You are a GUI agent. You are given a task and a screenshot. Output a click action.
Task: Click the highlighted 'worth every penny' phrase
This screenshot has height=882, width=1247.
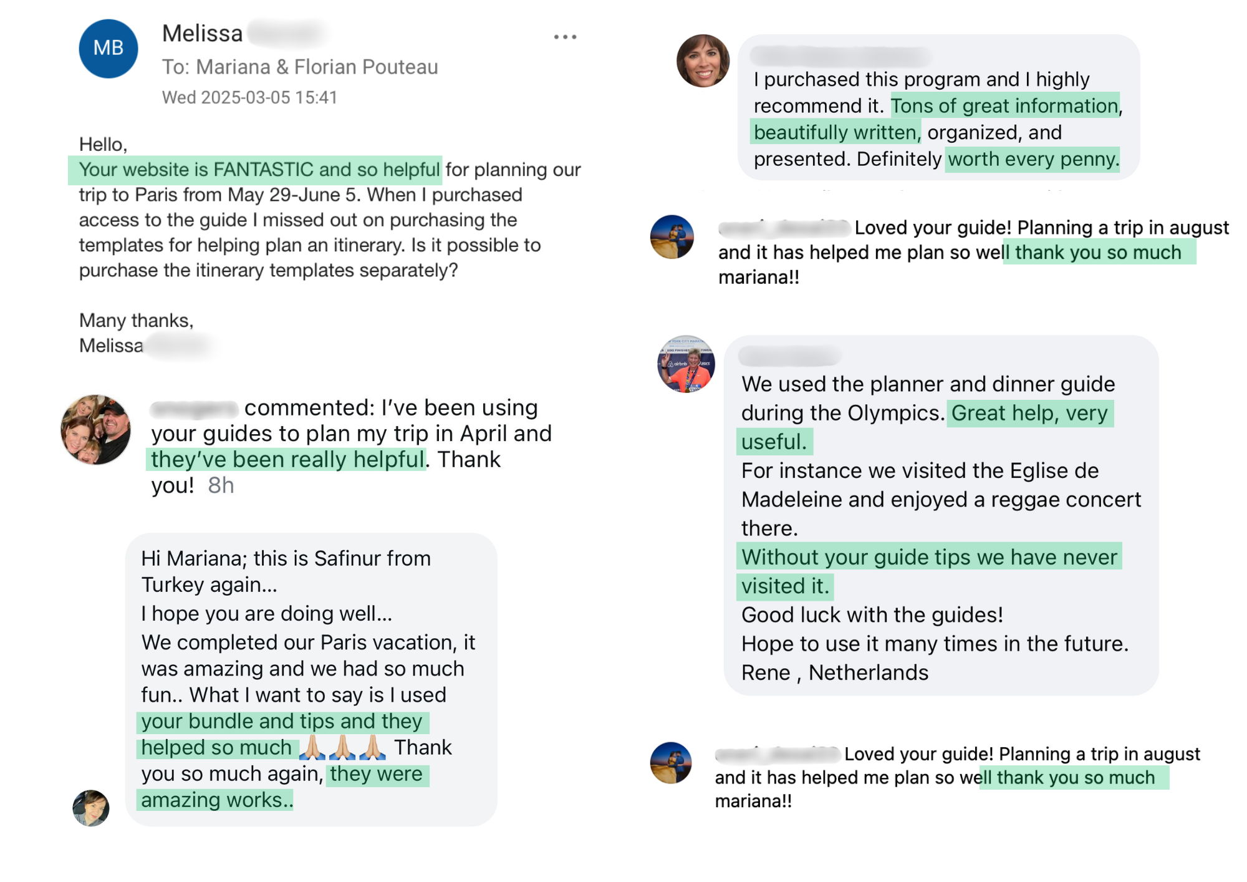coord(1033,159)
